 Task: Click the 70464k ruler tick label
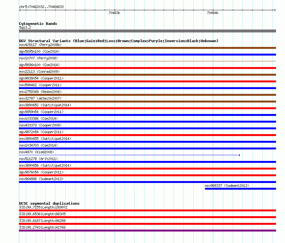213,13
